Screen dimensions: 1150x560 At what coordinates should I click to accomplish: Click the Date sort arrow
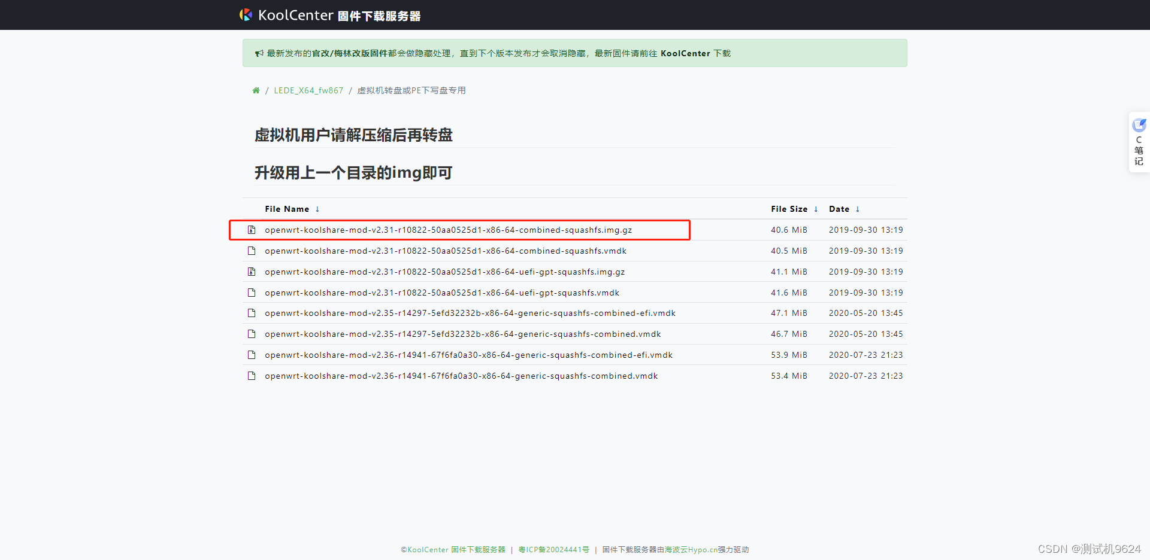coord(857,209)
